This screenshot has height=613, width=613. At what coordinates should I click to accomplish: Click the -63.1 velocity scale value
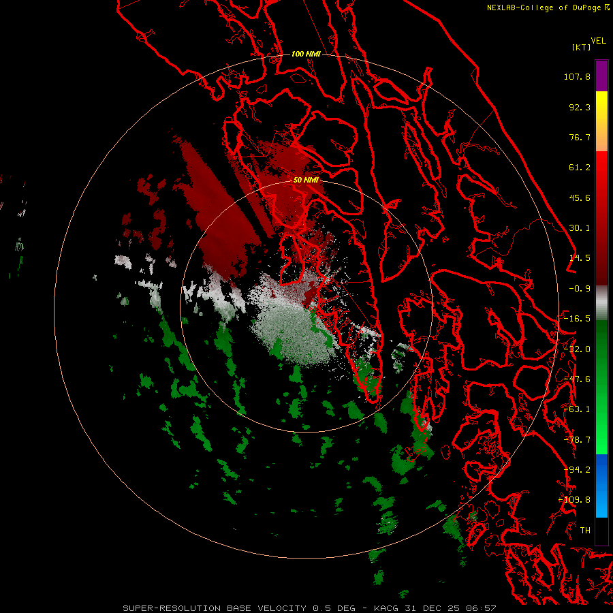click(x=577, y=409)
